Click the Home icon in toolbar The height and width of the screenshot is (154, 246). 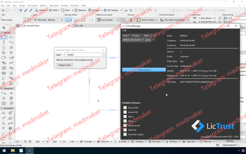tap(3, 10)
